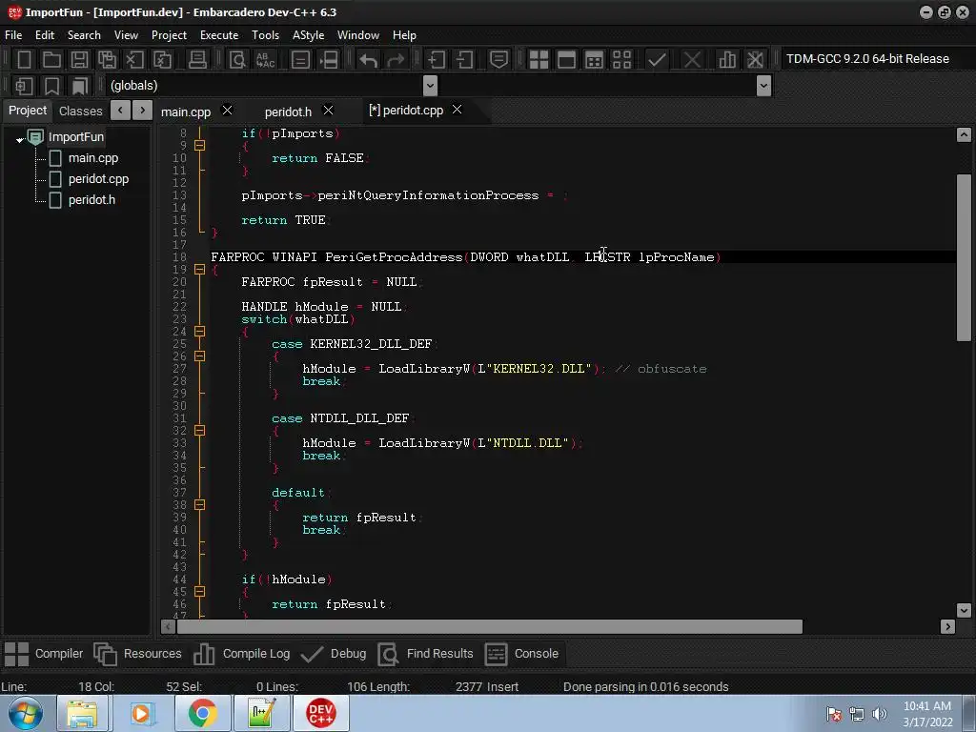Collapse default block fold at line 38
The height and width of the screenshot is (732, 976).
pos(200,505)
